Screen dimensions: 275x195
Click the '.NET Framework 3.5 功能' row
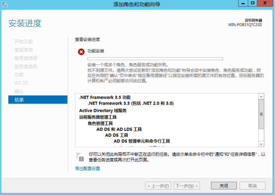[105, 97]
